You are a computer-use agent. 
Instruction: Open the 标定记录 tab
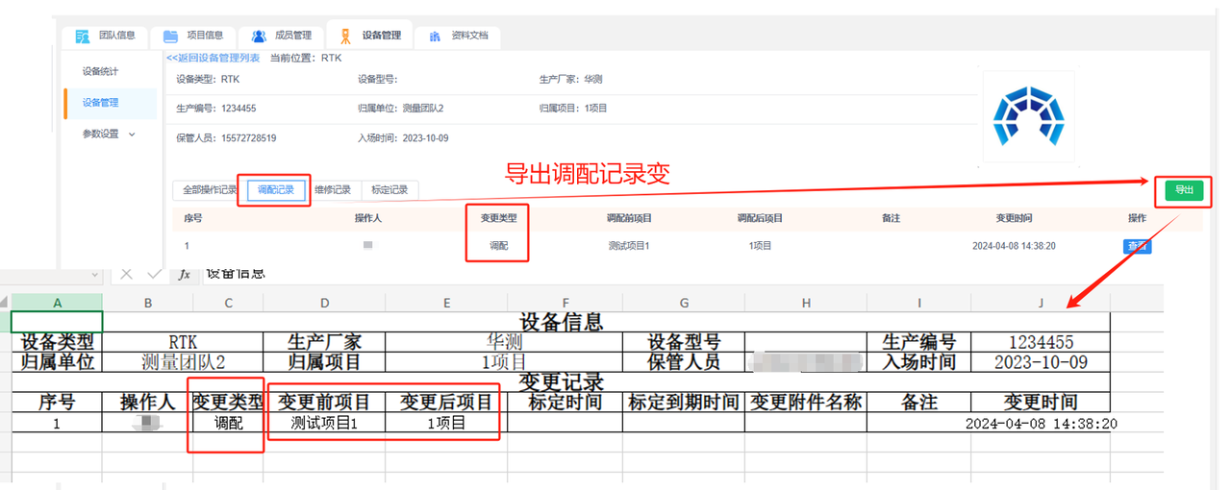[x=389, y=190]
